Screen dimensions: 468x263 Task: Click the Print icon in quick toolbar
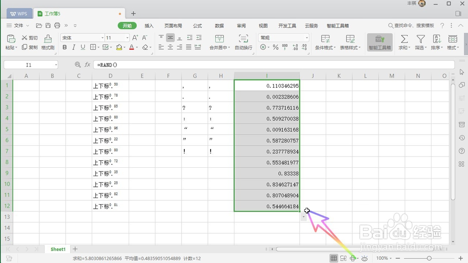click(x=57, y=26)
